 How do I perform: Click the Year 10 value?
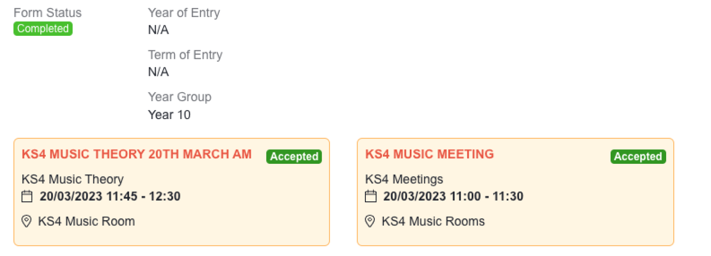tap(169, 115)
